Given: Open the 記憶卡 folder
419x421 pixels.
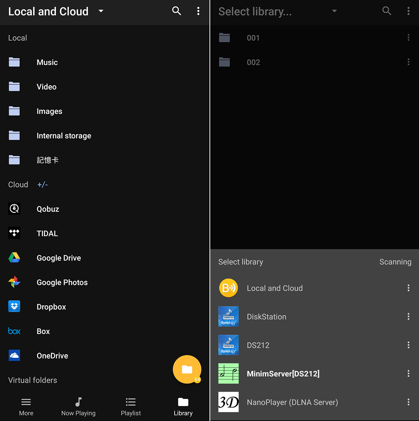Looking at the screenshot, I should click(105, 160).
